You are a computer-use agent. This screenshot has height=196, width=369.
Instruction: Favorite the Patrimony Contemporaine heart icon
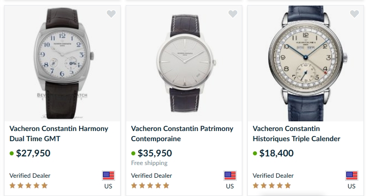[x=233, y=14]
